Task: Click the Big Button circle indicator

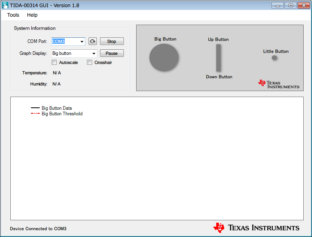Action: [164, 57]
